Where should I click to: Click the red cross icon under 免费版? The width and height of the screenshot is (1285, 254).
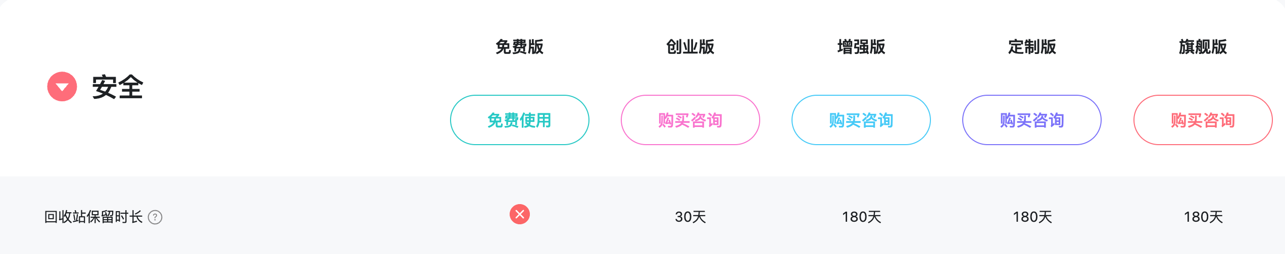[x=520, y=214]
